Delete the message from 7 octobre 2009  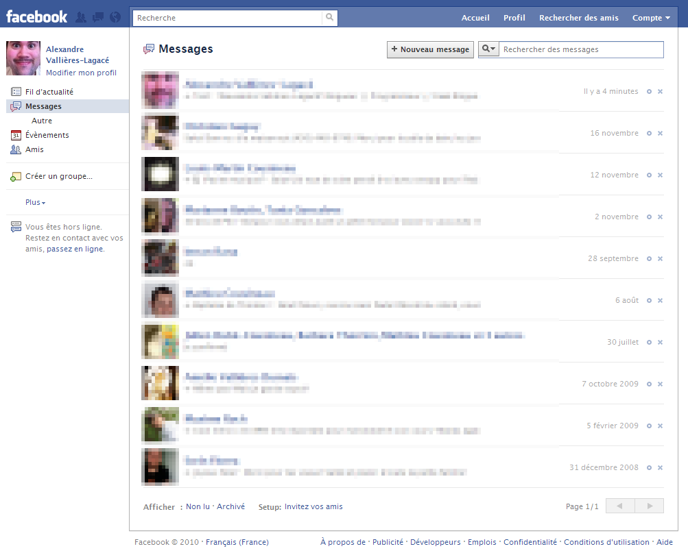[x=660, y=384]
